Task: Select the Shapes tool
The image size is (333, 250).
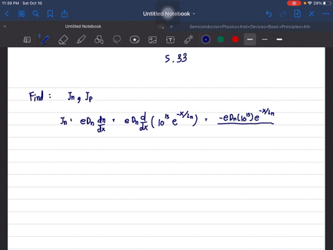Action: [99, 40]
